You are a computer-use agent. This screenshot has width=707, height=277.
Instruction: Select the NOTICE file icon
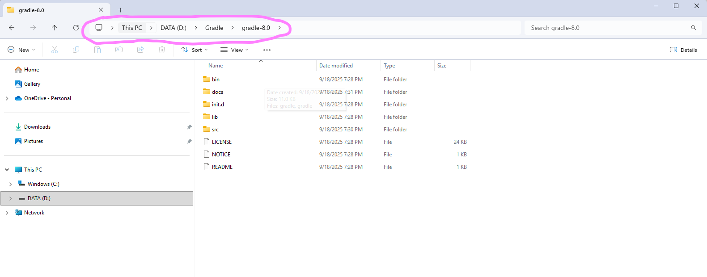[x=207, y=154]
